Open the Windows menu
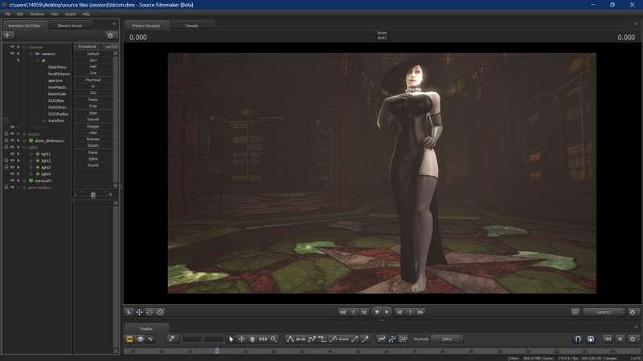643x361 pixels. (x=37, y=14)
